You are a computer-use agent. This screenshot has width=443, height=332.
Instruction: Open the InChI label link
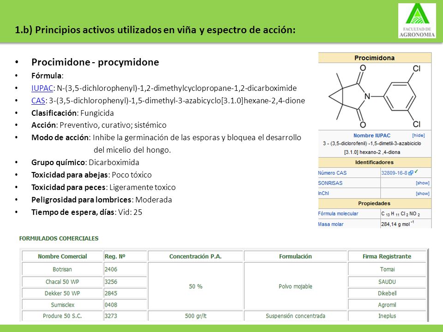pos(323,193)
